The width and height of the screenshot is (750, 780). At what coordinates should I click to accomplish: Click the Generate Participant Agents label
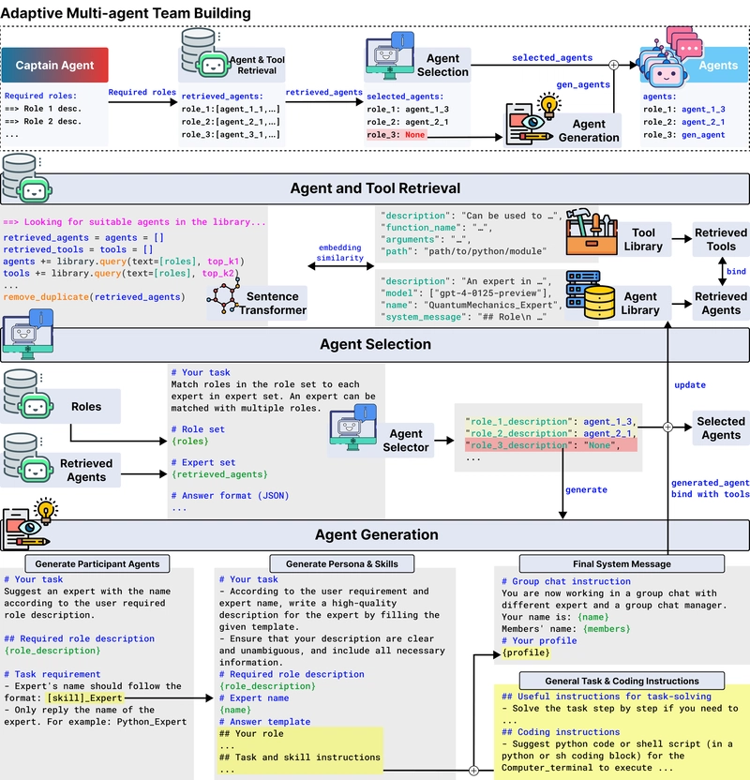click(97, 563)
